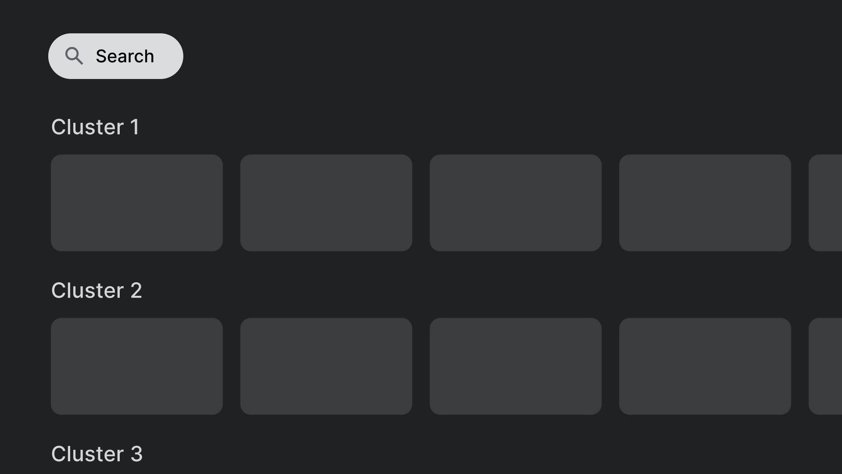The width and height of the screenshot is (842, 474).
Task: Click the search icon in search bar
Action: click(74, 56)
